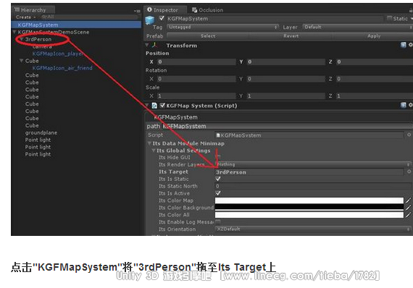Open the Tag dropdown showing Untagged
Viewport: 413px width, 288px height.
tap(223, 27)
